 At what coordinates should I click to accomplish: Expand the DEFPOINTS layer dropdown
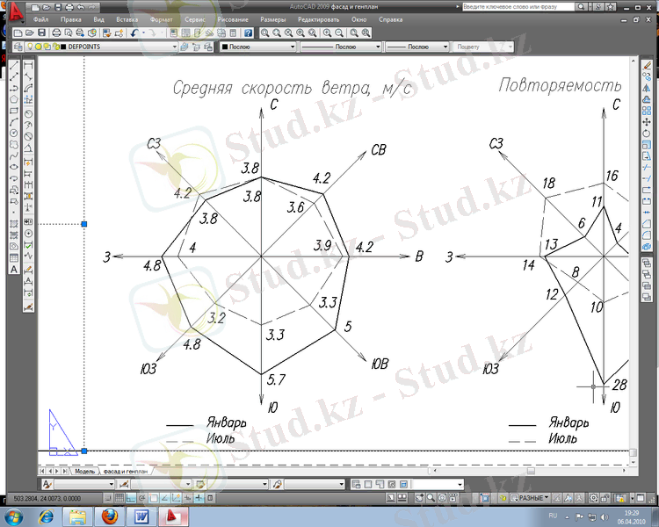click(174, 47)
